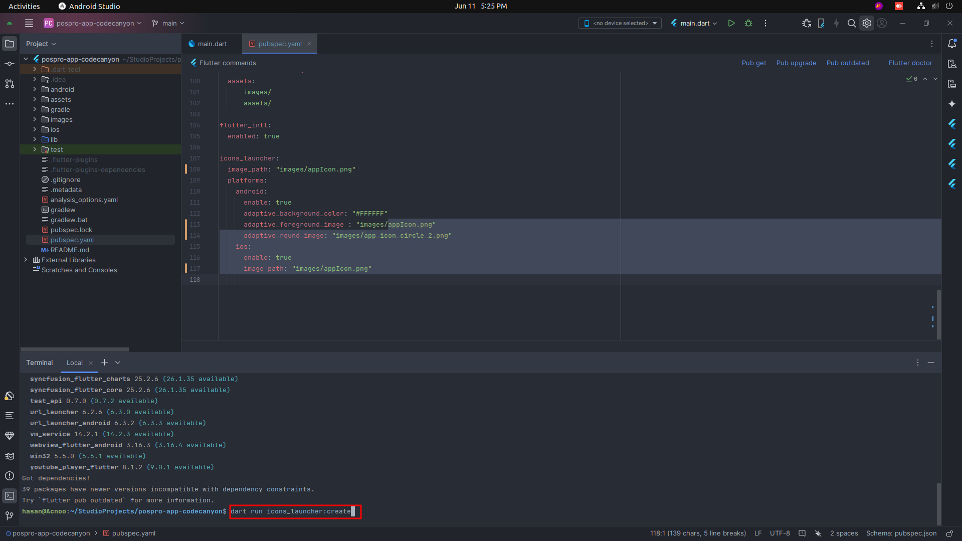Open the device selector dropdown
The height and width of the screenshot is (541, 962).
click(620, 23)
